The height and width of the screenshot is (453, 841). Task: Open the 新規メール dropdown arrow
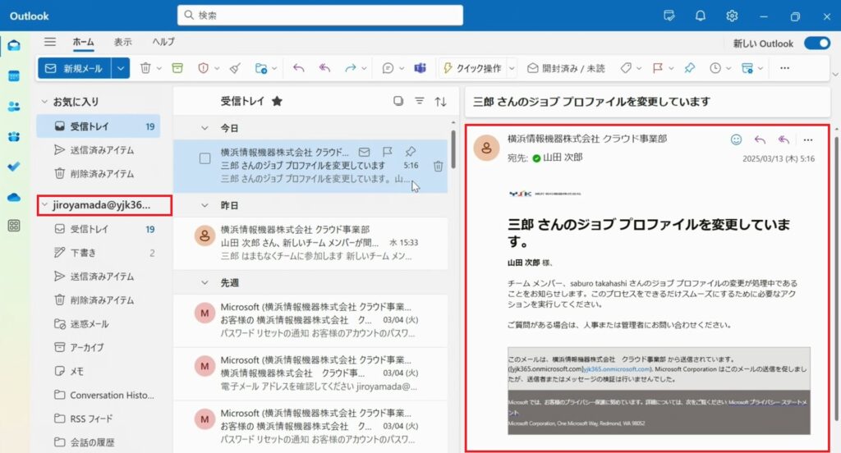121,69
